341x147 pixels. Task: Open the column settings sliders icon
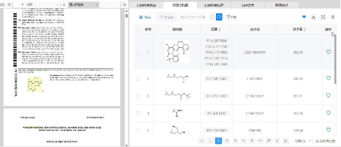coord(333,17)
